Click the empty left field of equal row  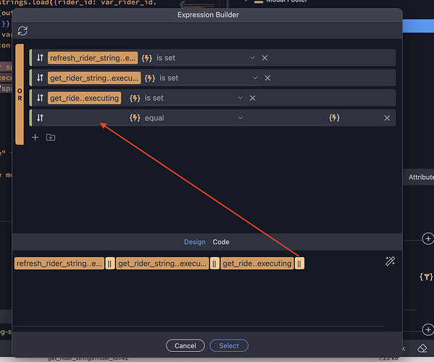click(87, 118)
